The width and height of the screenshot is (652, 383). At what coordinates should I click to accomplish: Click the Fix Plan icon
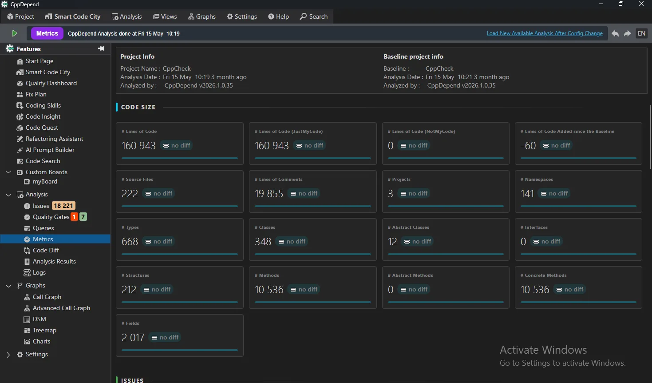point(20,95)
